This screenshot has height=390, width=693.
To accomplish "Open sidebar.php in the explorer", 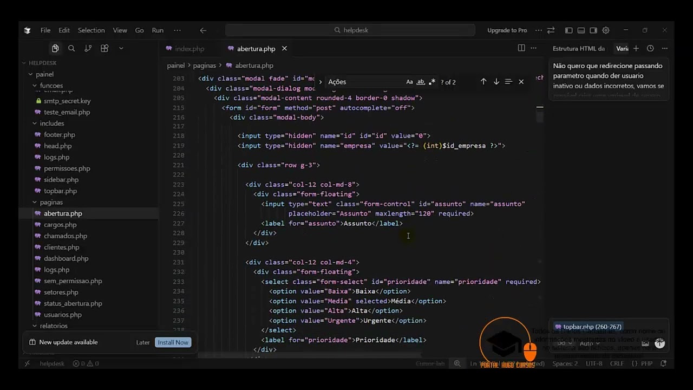I will 61,180.
